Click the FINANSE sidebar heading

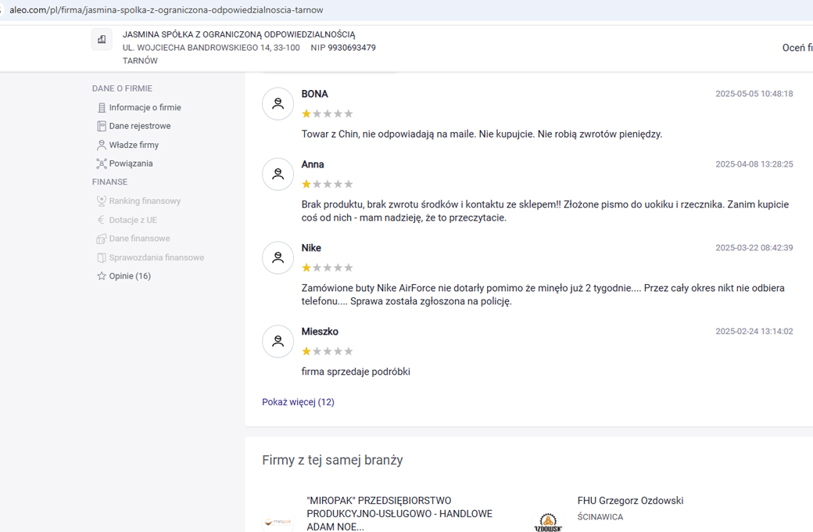point(110,182)
